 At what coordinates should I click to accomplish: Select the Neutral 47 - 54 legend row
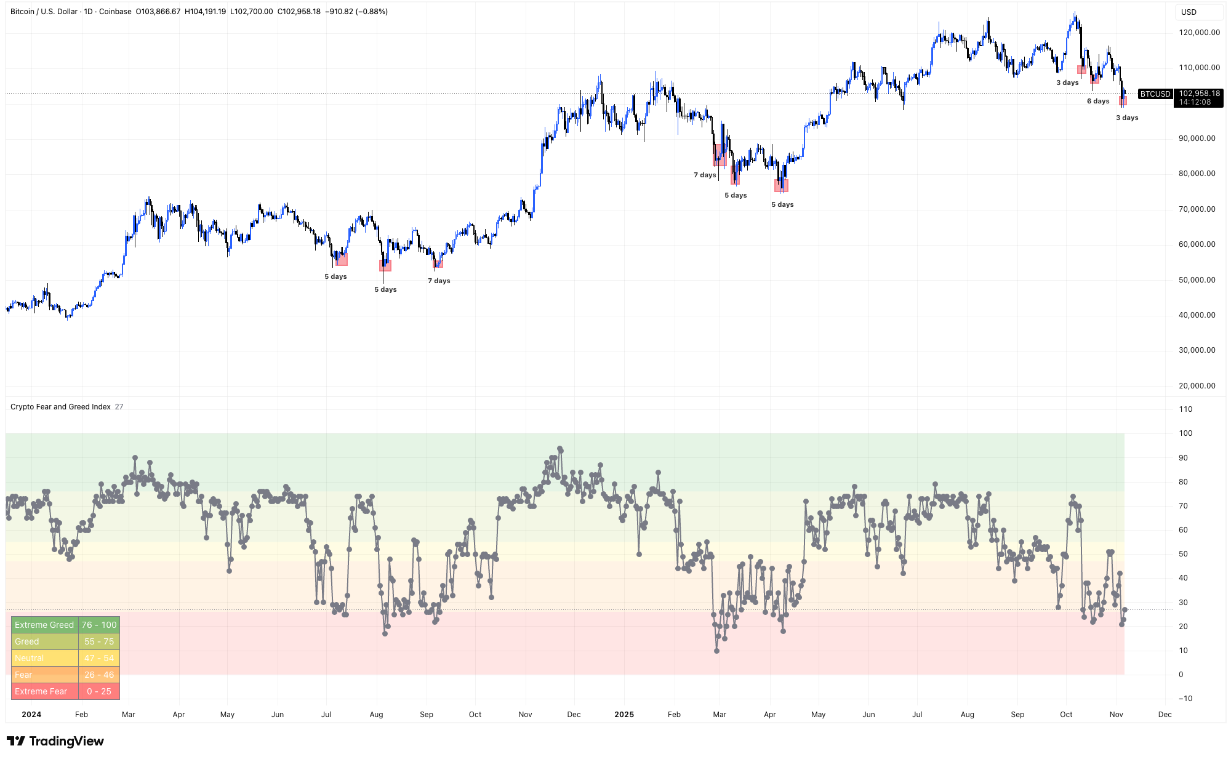tap(65, 658)
